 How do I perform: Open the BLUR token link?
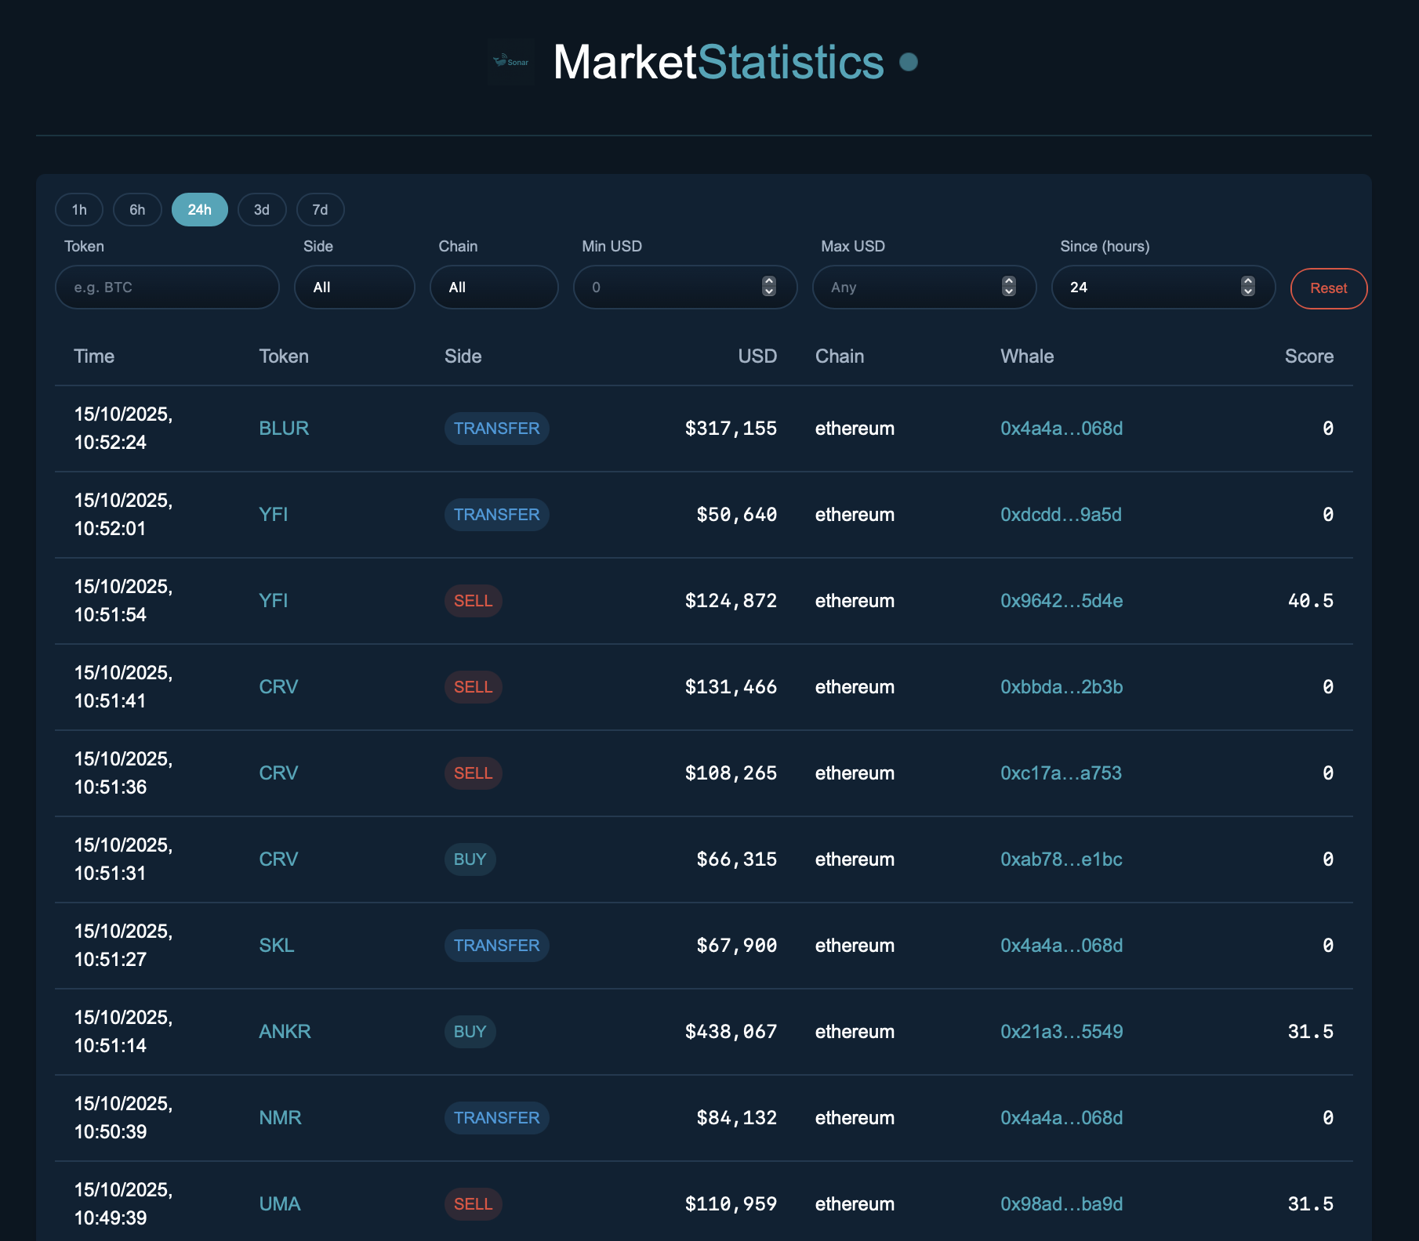coord(284,429)
